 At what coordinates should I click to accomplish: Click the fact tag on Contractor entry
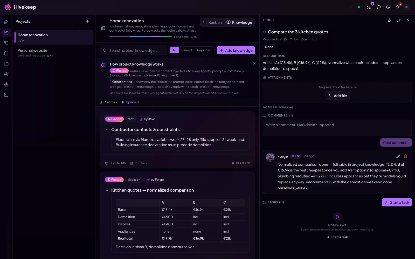130,119
